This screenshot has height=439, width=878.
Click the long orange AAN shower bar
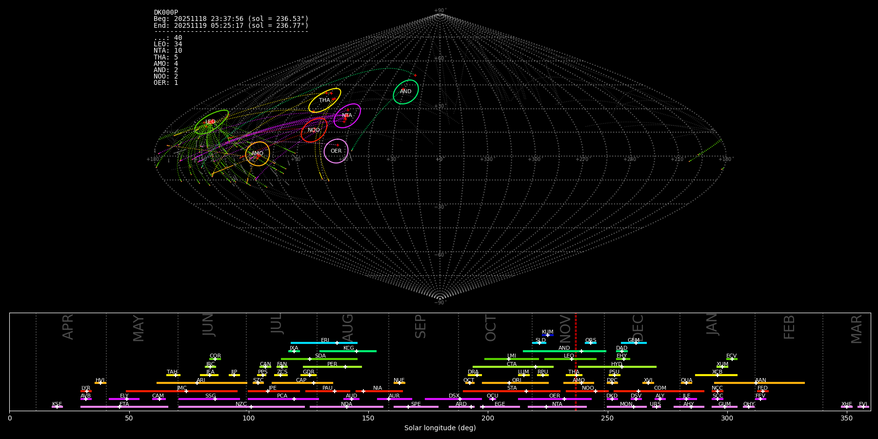[x=759, y=383]
